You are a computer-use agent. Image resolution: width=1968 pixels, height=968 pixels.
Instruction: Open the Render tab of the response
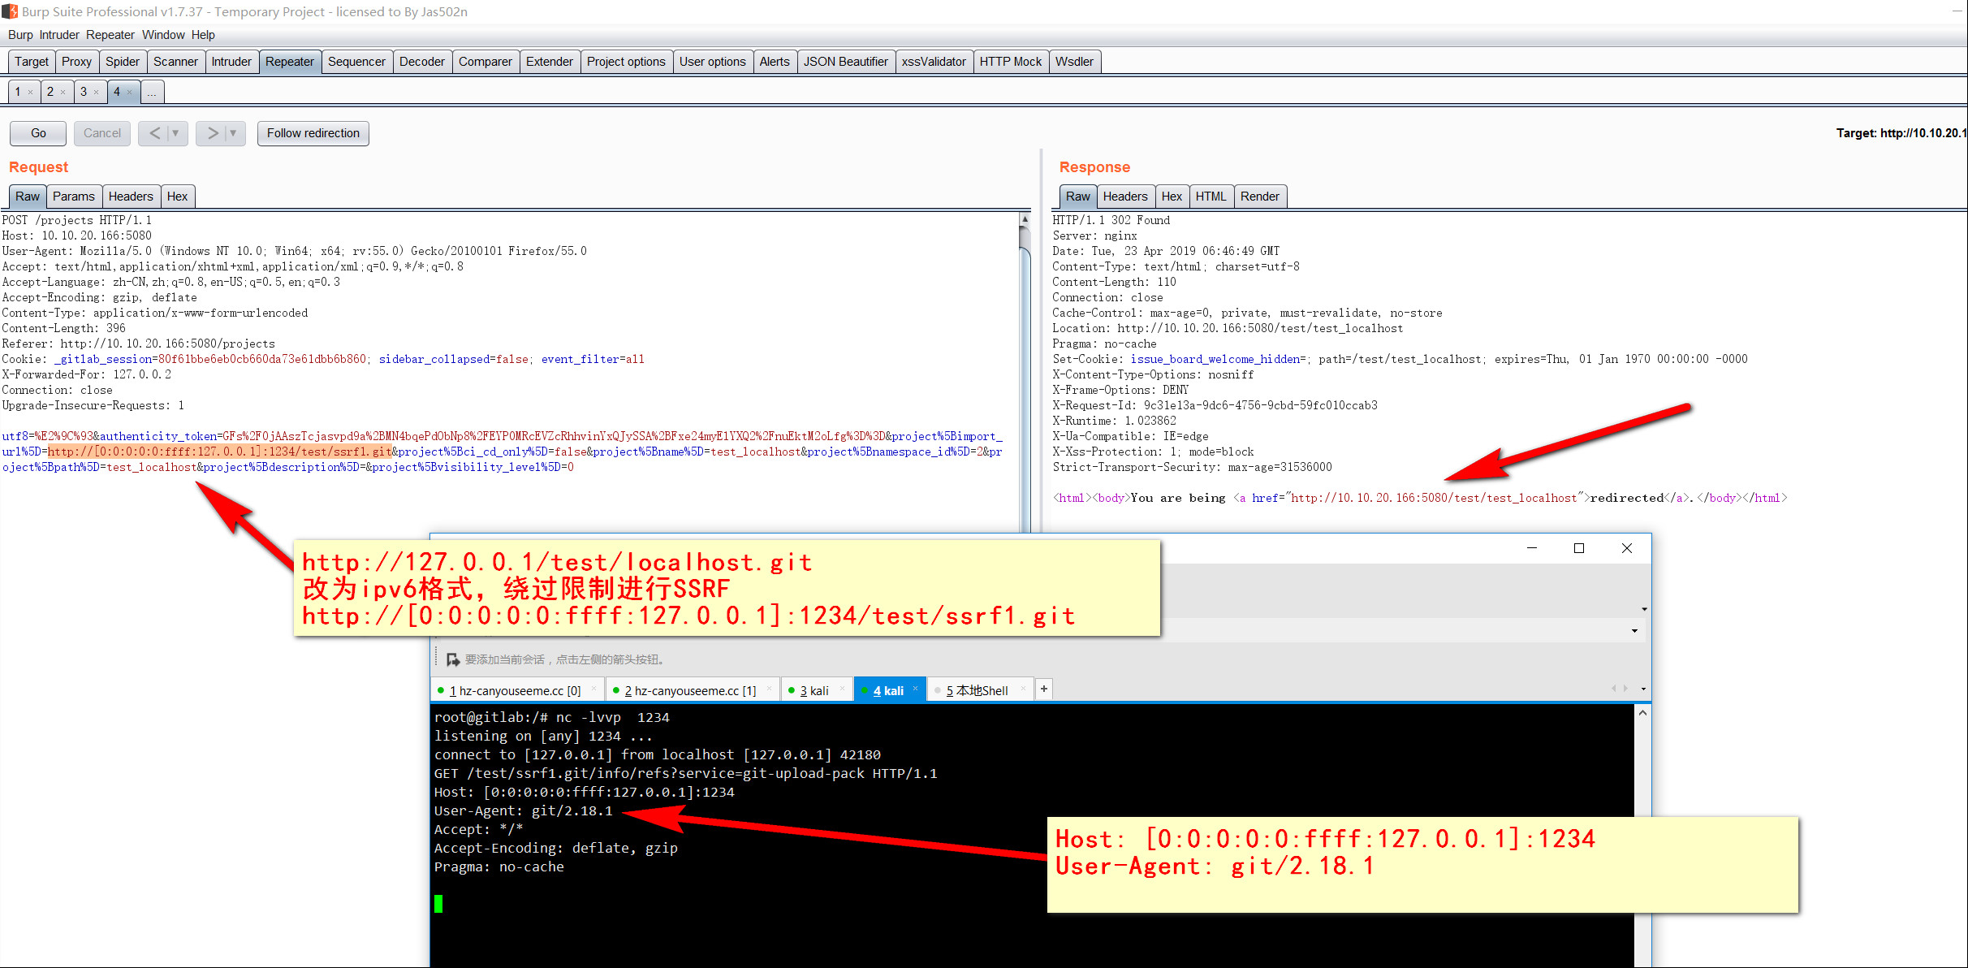[x=1259, y=197]
